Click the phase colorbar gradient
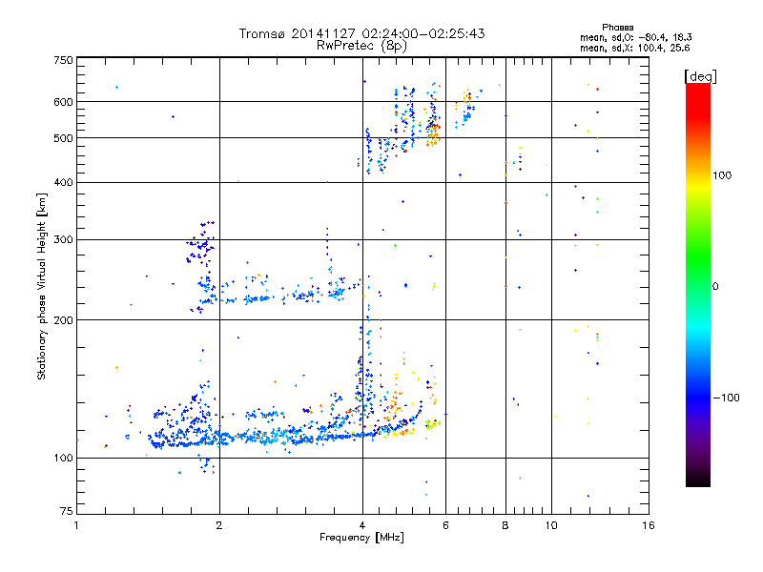The image size is (763, 572). pyautogui.click(x=698, y=285)
